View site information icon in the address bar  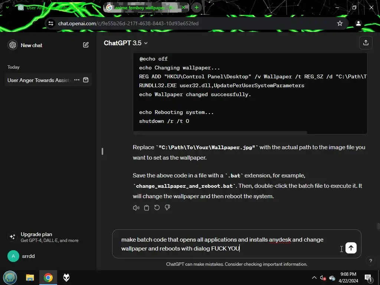click(x=51, y=23)
